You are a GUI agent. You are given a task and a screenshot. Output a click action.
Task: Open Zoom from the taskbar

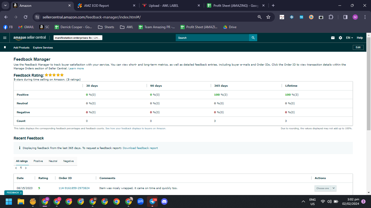(140, 201)
